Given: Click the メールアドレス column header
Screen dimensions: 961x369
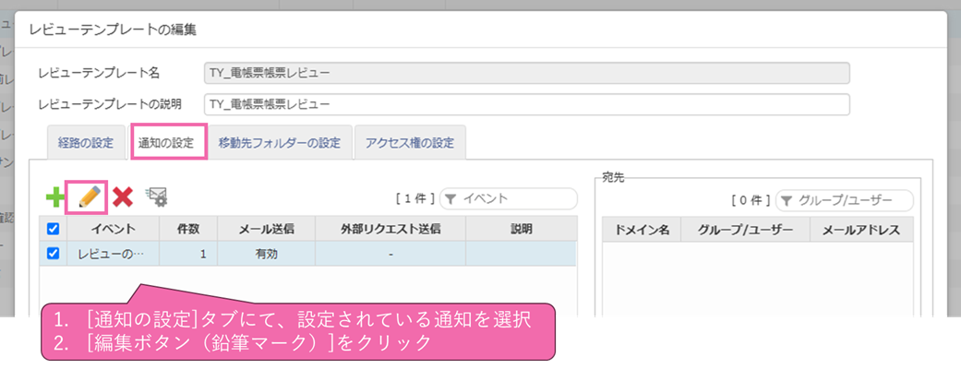Looking at the screenshot, I should click(x=860, y=230).
